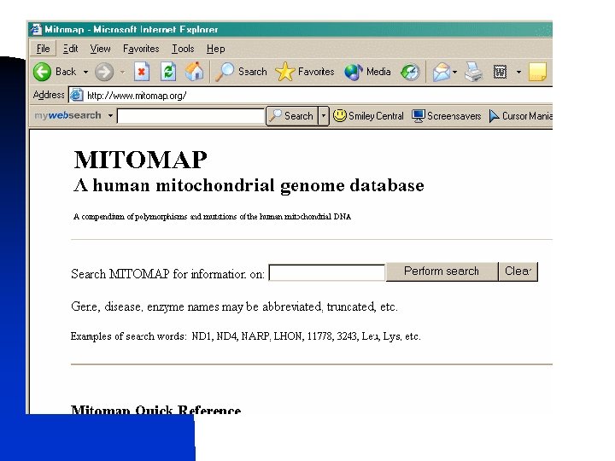This screenshot has height=461, width=615.
Task: Click the Edit with Word icon
Action: 500,72
